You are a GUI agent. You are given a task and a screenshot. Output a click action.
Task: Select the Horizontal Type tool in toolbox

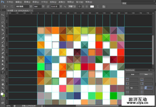tap(3, 72)
